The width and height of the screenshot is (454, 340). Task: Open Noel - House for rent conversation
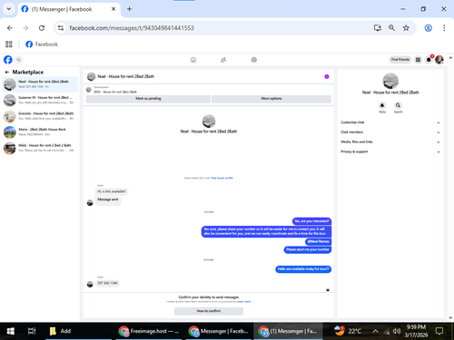coord(40,84)
